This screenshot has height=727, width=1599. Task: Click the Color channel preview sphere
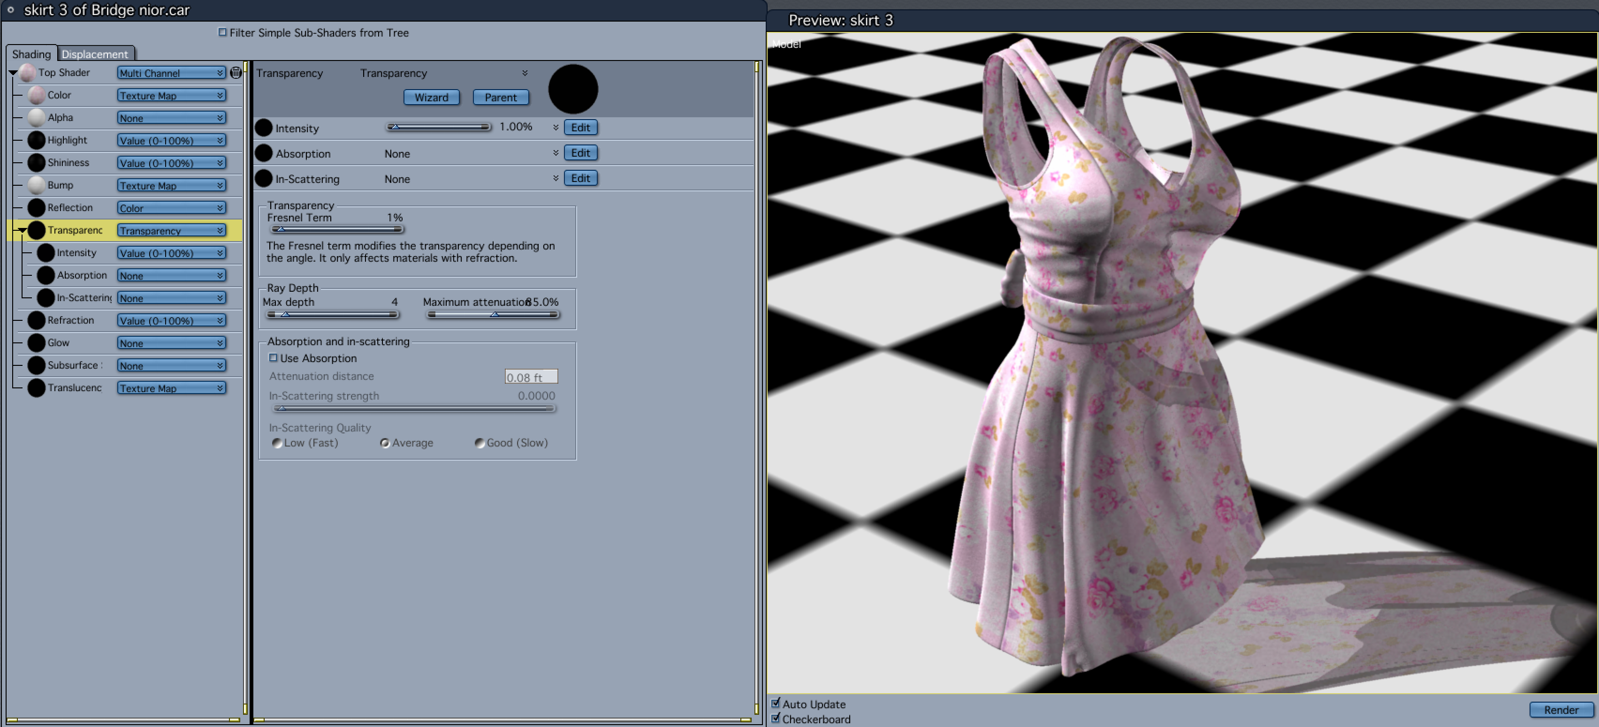37,95
